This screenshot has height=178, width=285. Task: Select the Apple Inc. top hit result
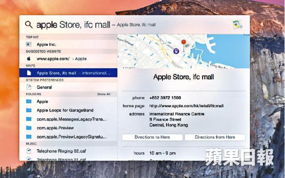coord(68,44)
